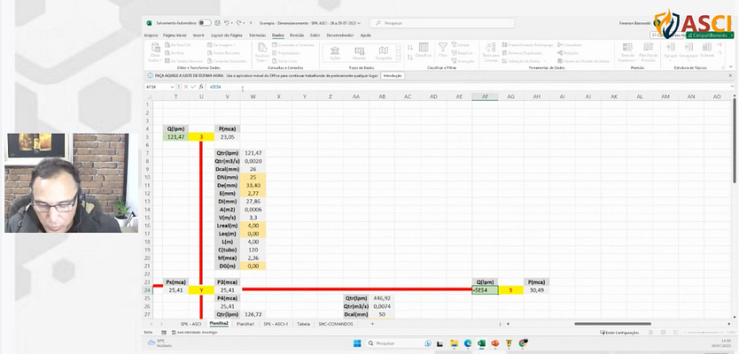Click the sort descending Z-A icon

(410, 57)
